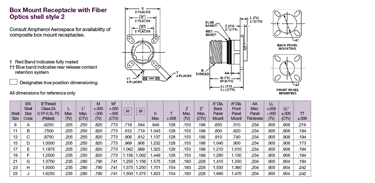This screenshot has height=183, width=375.
Task: Click S Max value 1.449
Action: [155, 155]
